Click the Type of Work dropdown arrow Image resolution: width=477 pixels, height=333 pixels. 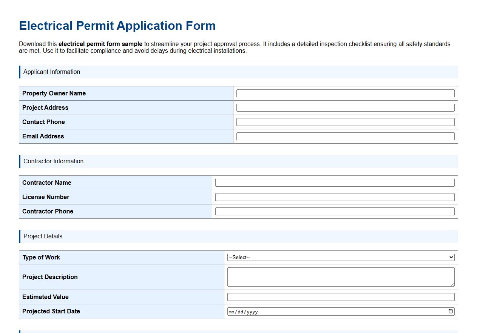(x=451, y=257)
